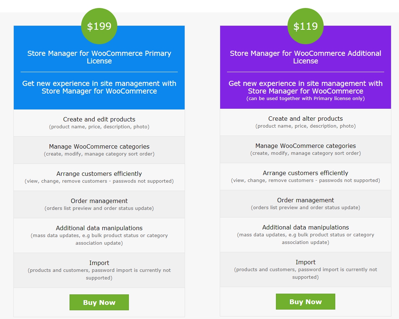Select Manage WooCommerce categories in Additional plan

pos(305,146)
